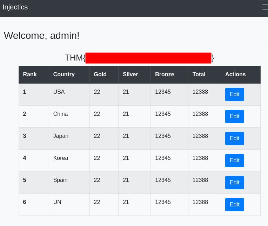Select the Spain country cell

pyautogui.click(x=60, y=180)
